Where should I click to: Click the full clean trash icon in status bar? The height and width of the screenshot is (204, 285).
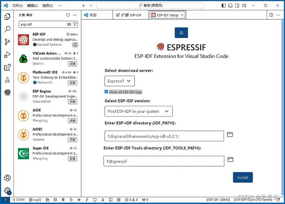[63, 200]
